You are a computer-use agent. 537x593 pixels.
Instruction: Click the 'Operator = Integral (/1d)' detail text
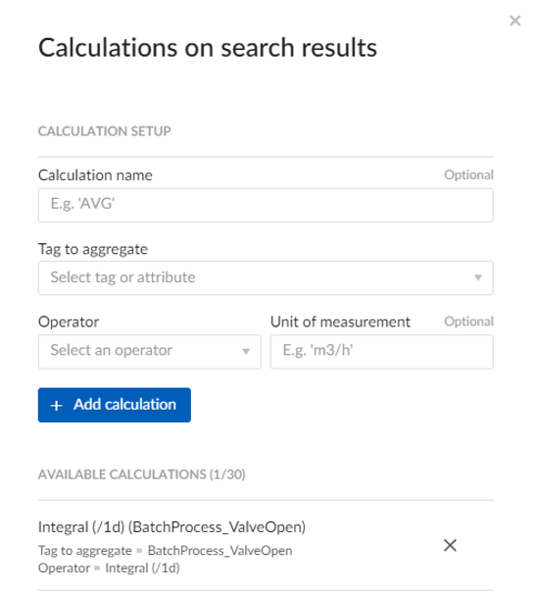[x=109, y=568]
